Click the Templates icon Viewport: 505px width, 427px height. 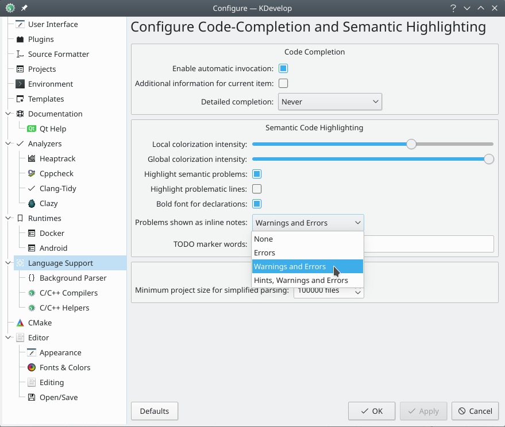[20, 99]
